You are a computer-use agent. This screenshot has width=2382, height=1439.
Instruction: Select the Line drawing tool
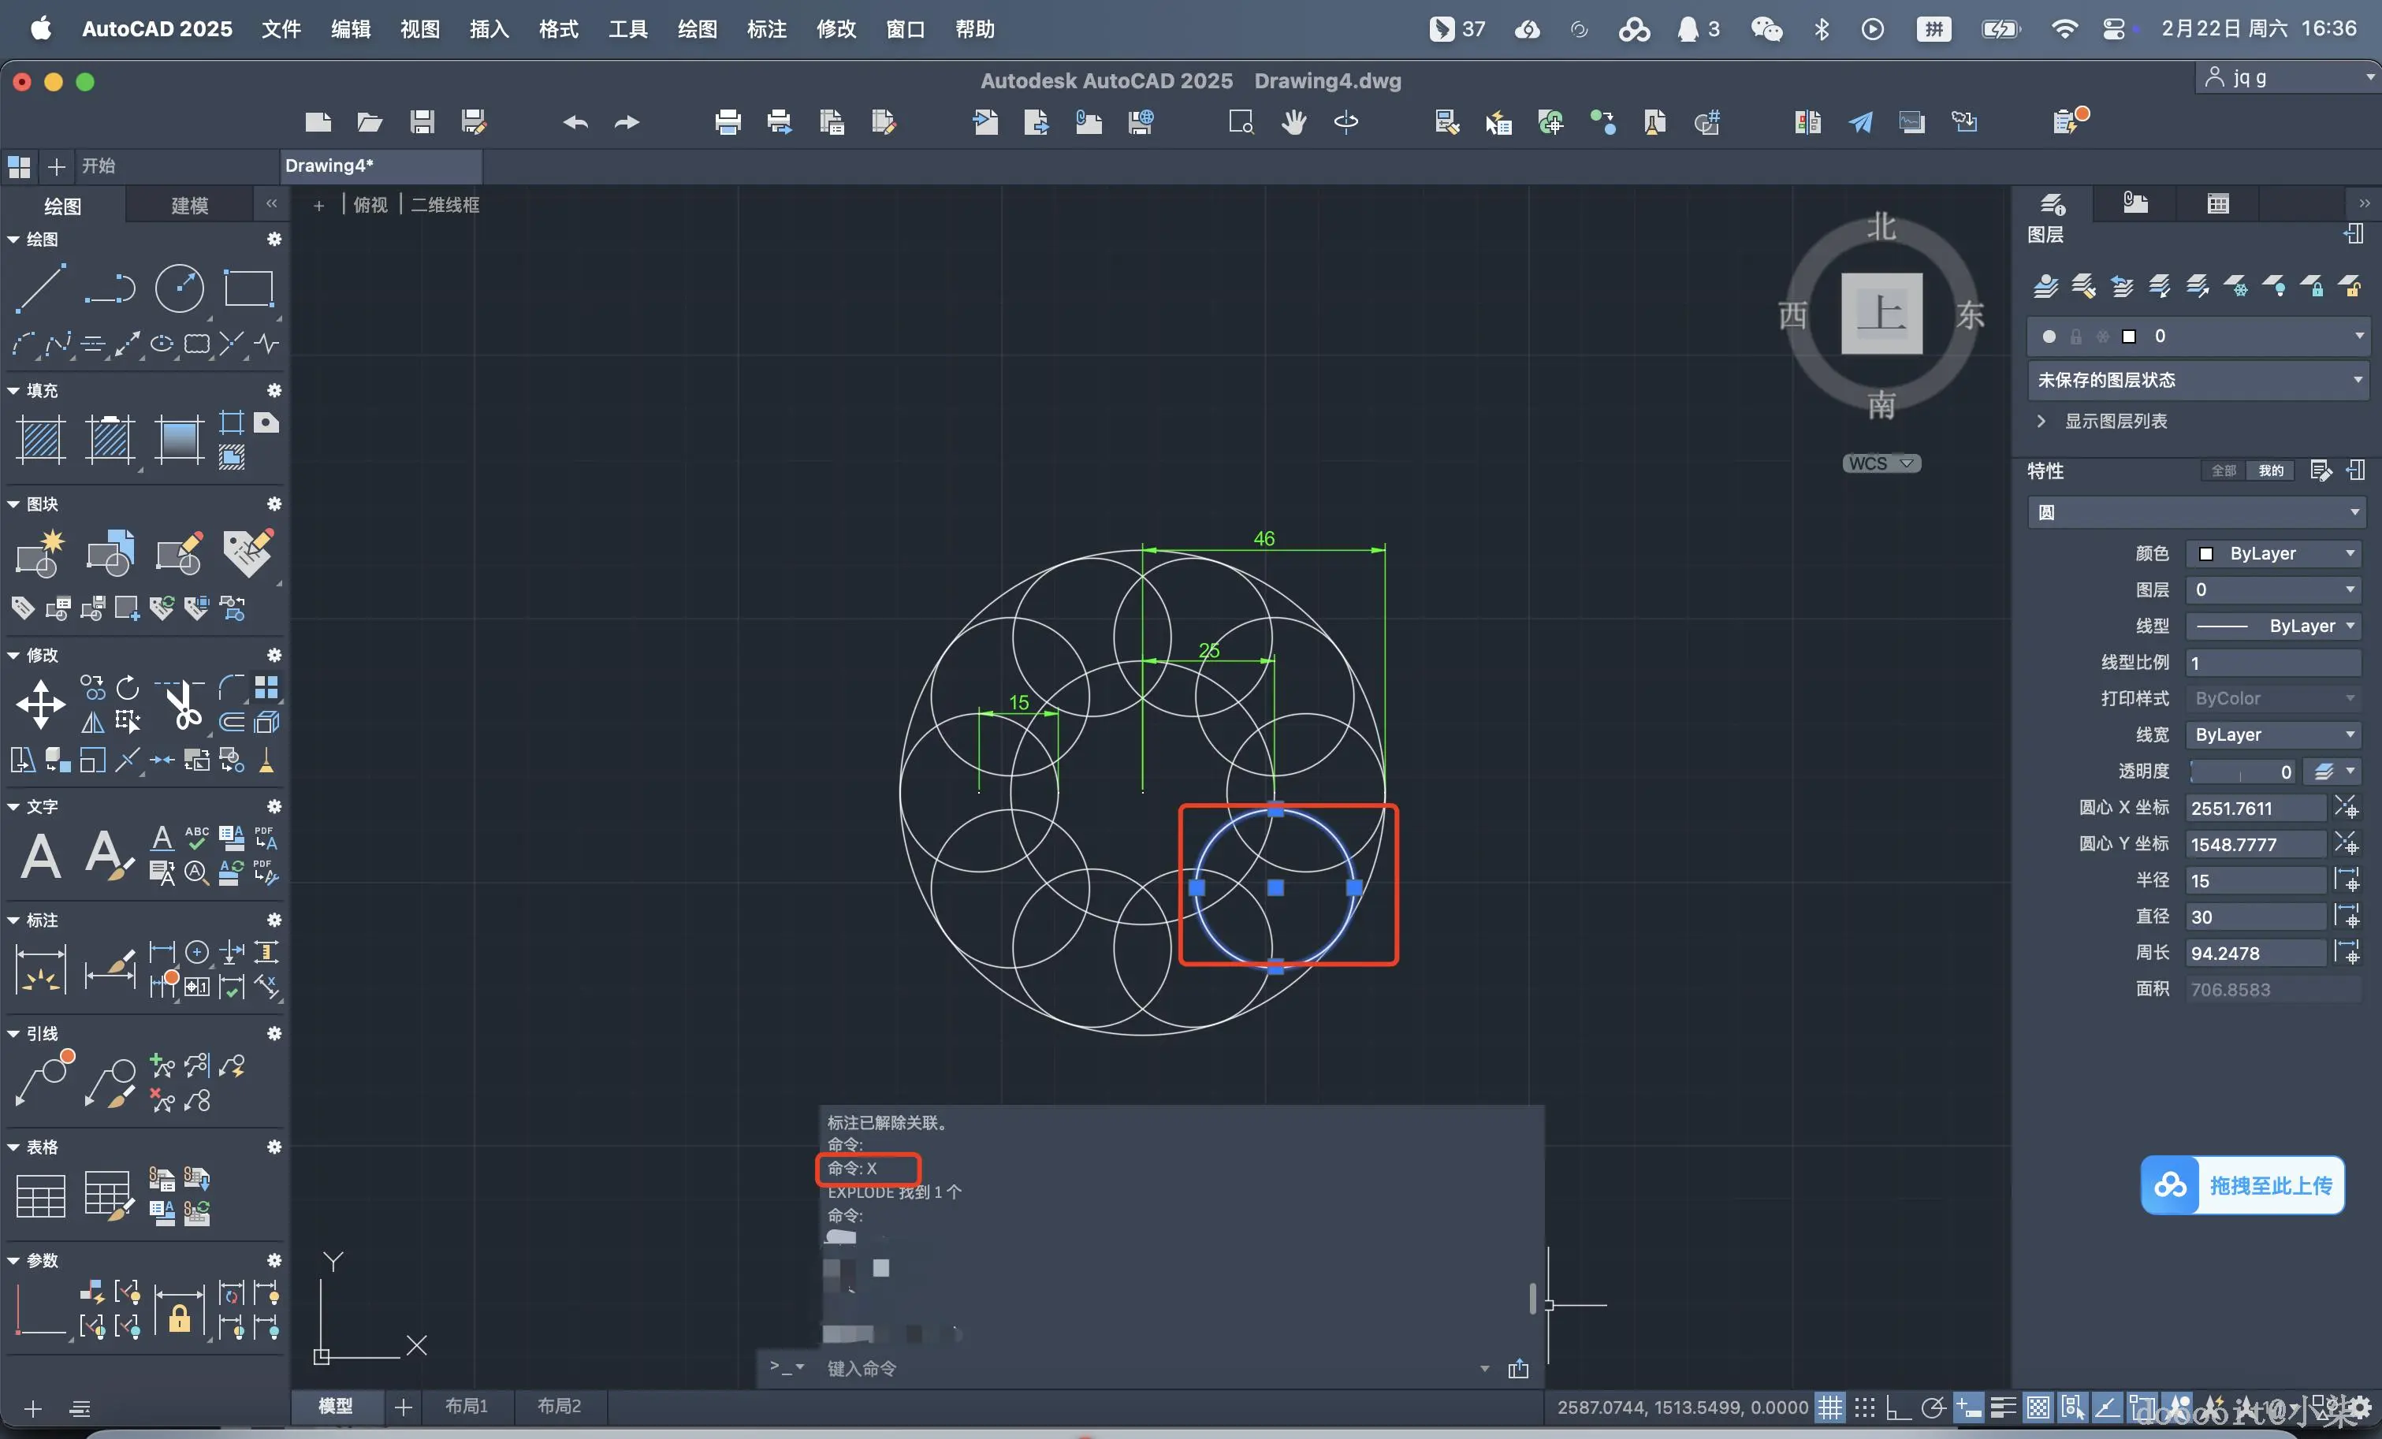pos(41,288)
